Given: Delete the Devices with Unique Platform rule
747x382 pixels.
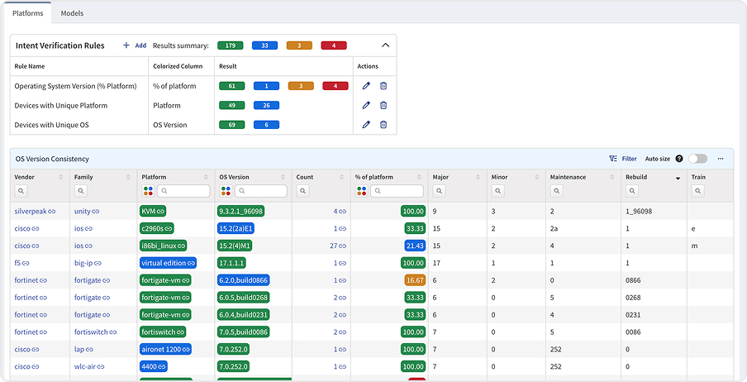Looking at the screenshot, I should pyautogui.click(x=383, y=105).
